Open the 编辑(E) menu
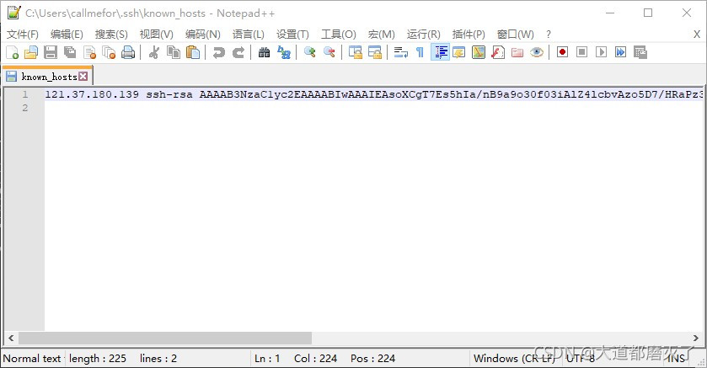The width and height of the screenshot is (707, 368). [x=67, y=35]
